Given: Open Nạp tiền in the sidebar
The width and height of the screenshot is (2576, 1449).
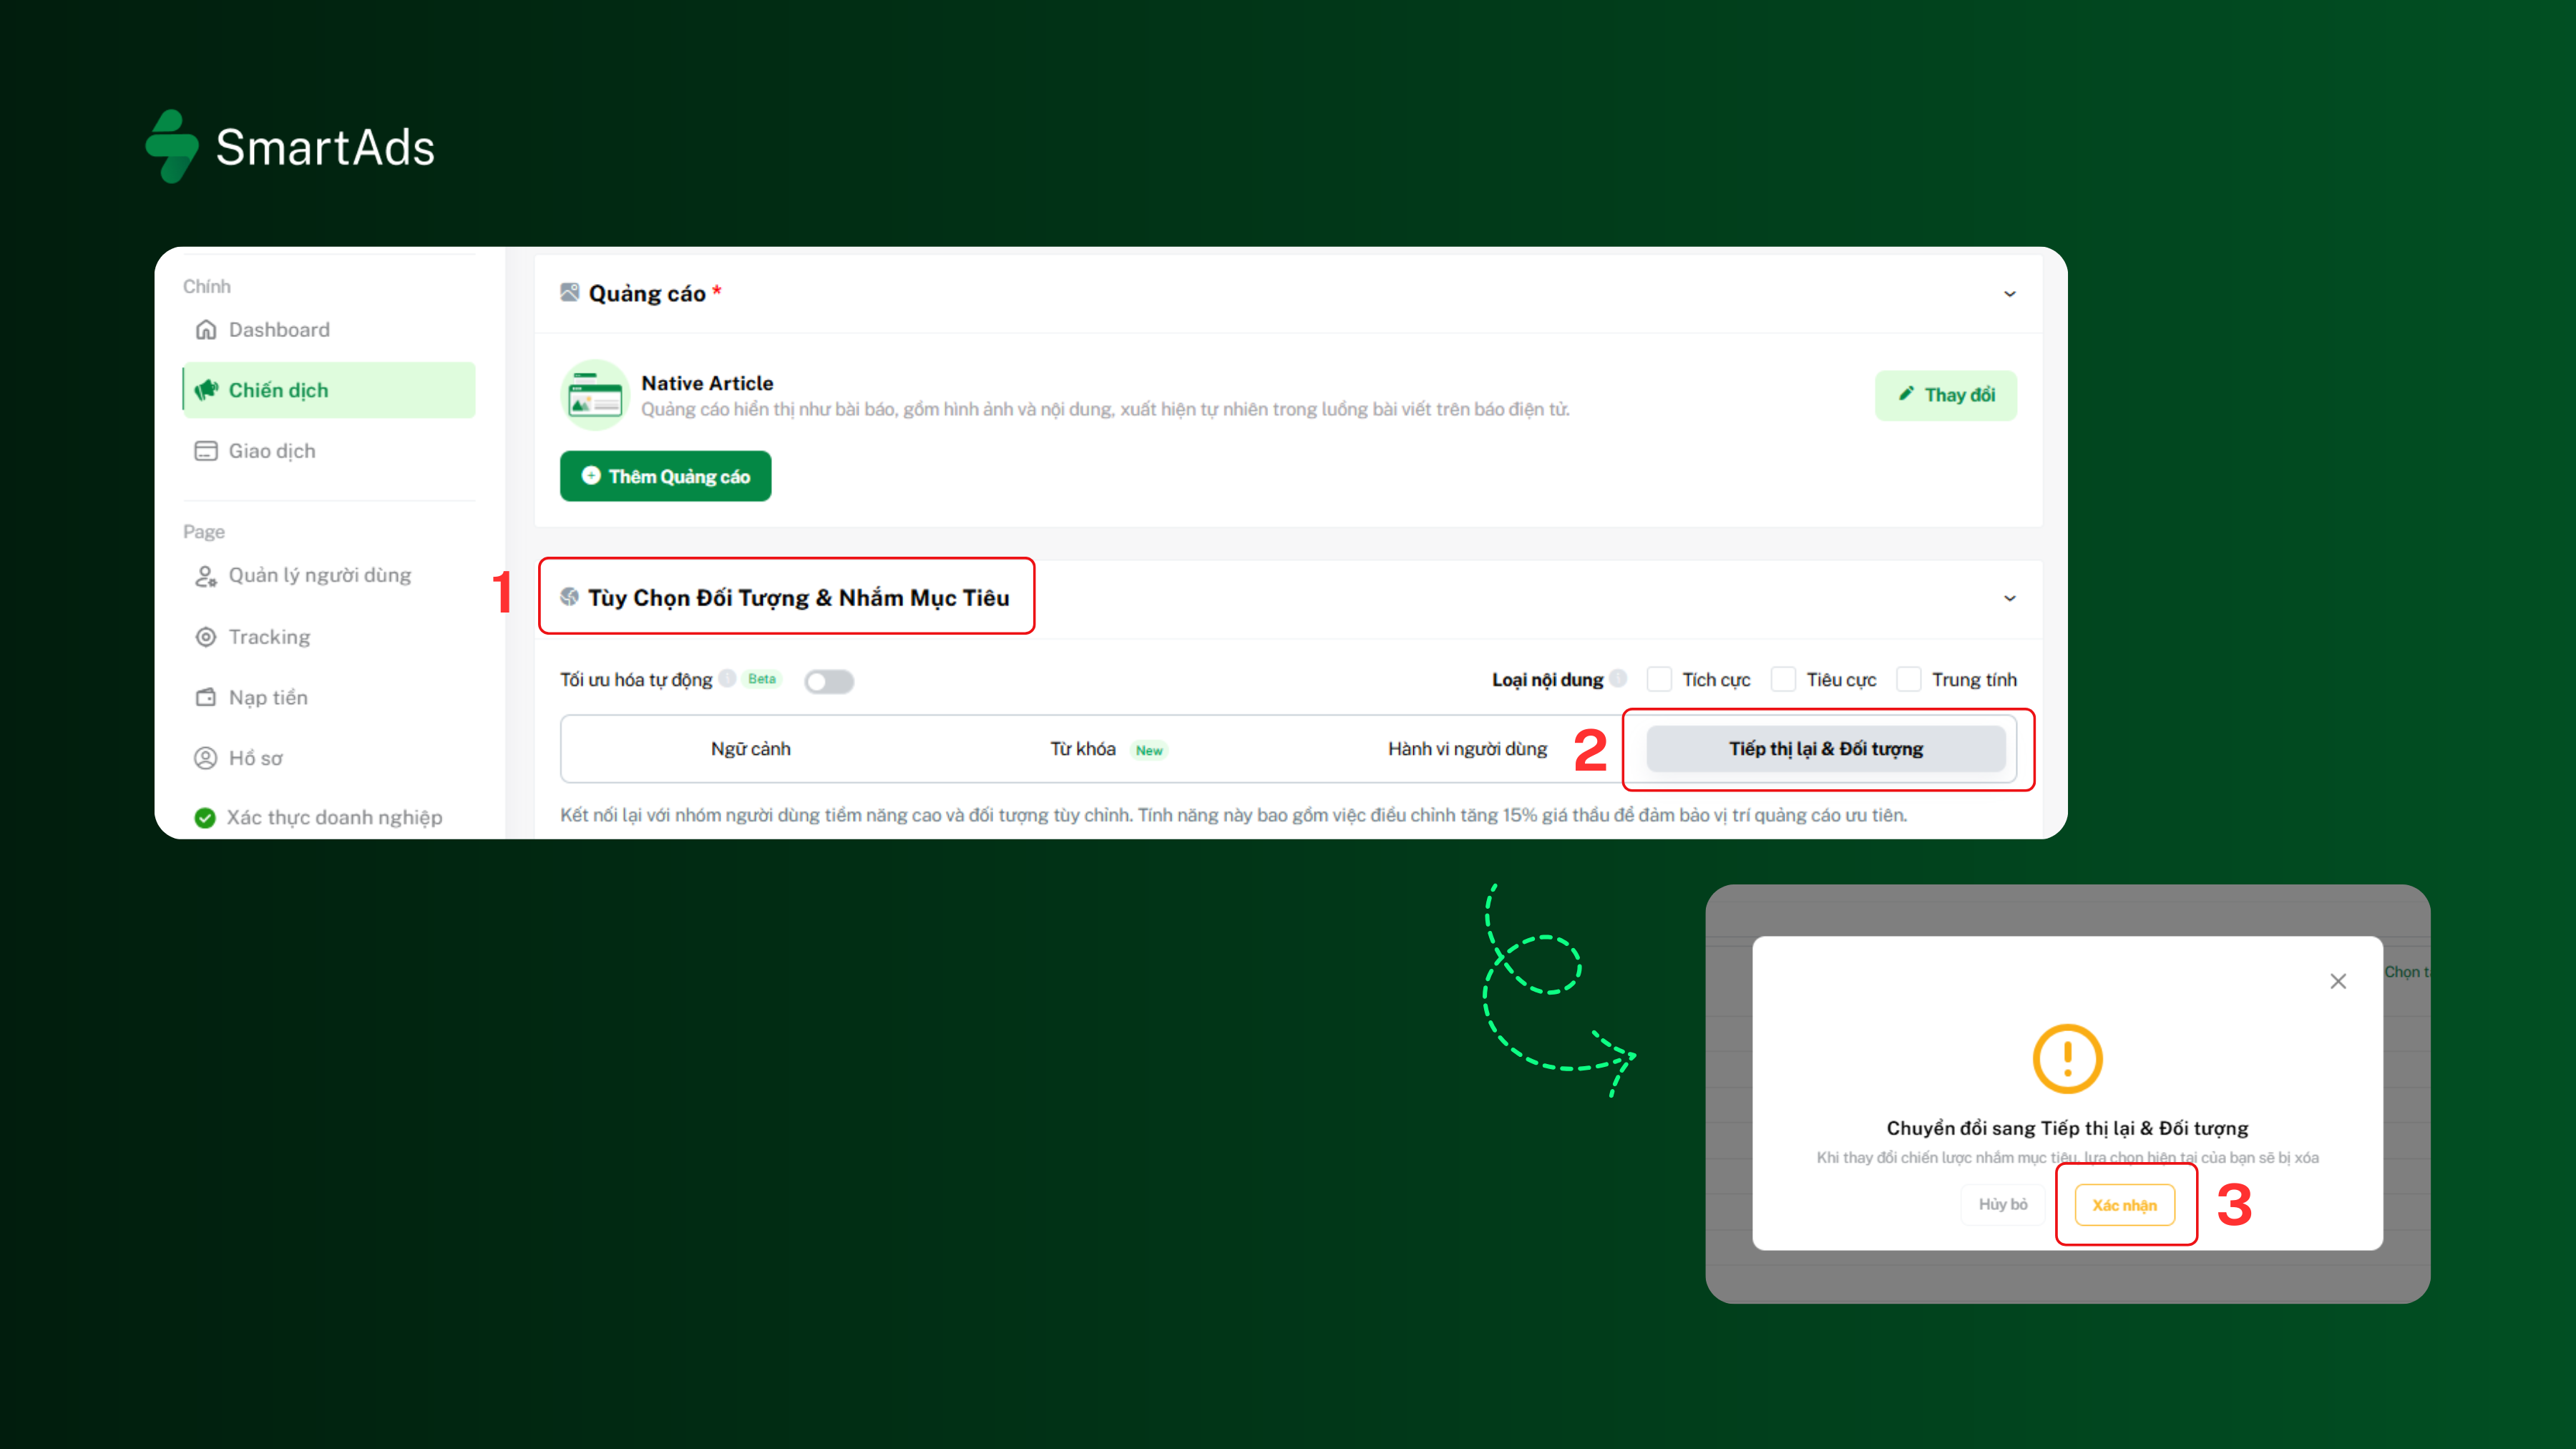Looking at the screenshot, I should [x=329, y=697].
